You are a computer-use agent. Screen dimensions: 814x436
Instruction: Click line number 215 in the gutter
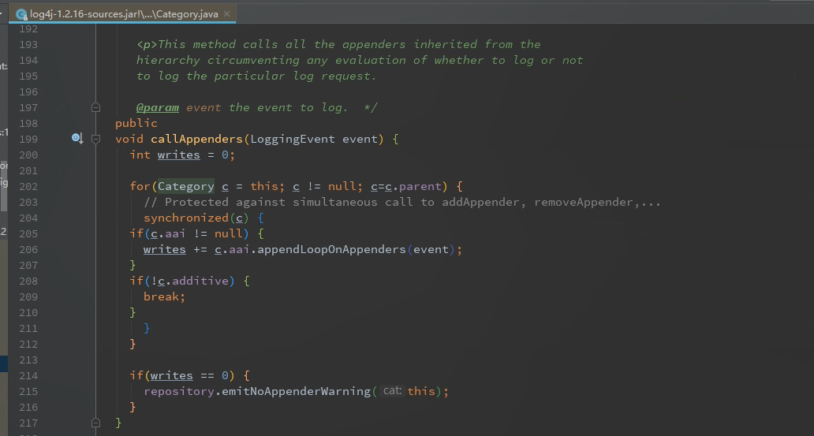[28, 391]
